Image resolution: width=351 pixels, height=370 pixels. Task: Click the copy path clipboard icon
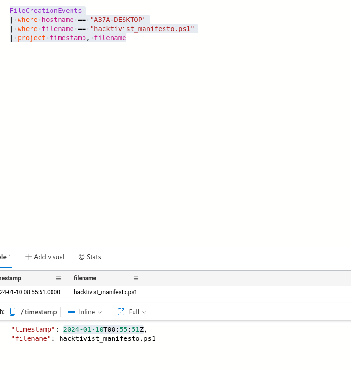(x=13, y=312)
